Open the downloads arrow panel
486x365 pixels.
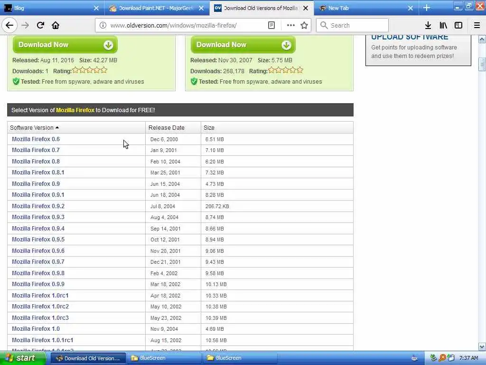(x=428, y=26)
